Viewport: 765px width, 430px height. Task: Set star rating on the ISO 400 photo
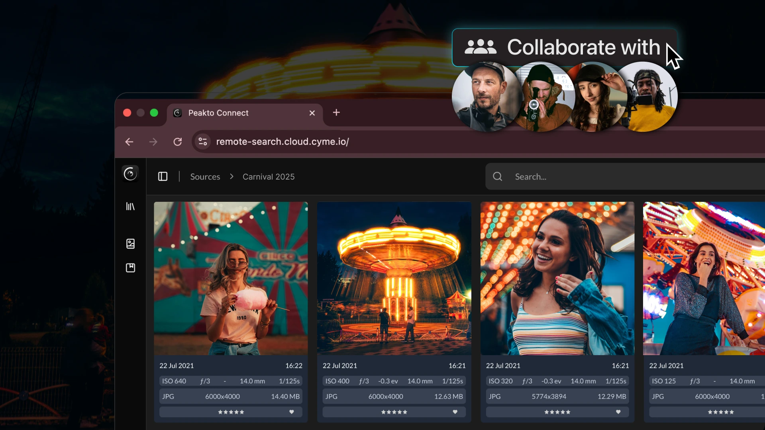[x=394, y=412]
